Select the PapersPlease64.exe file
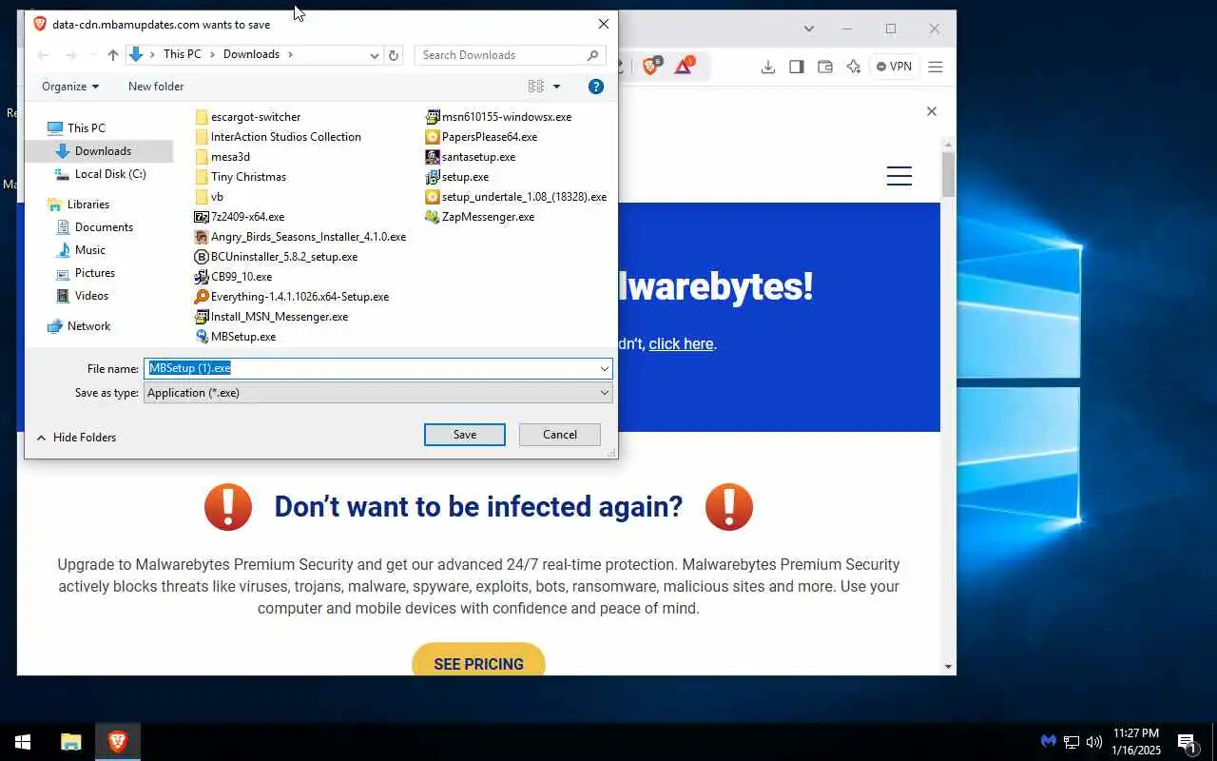The image size is (1217, 761). (x=482, y=137)
